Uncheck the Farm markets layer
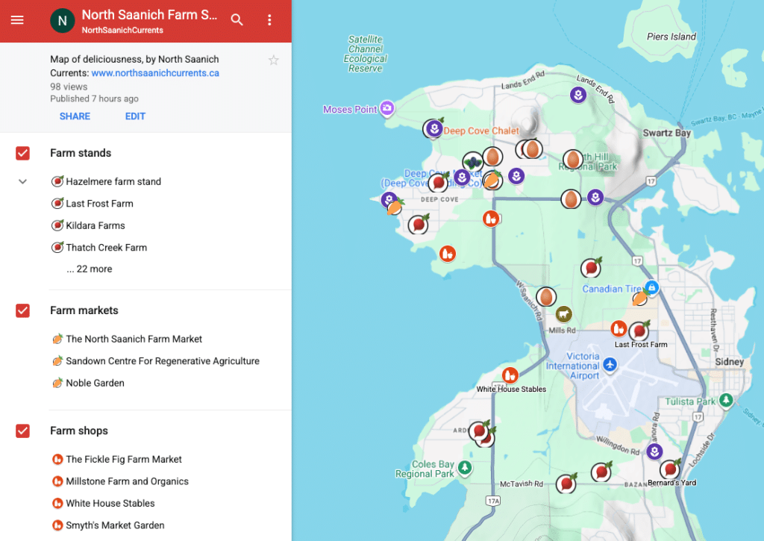The width and height of the screenshot is (764, 541). coord(23,310)
